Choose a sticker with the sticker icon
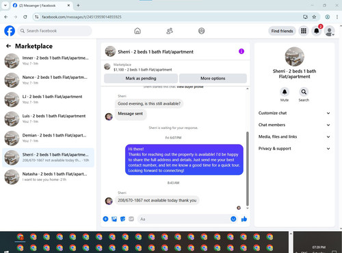Image resolution: width=342 pixels, height=253 pixels. (122, 219)
